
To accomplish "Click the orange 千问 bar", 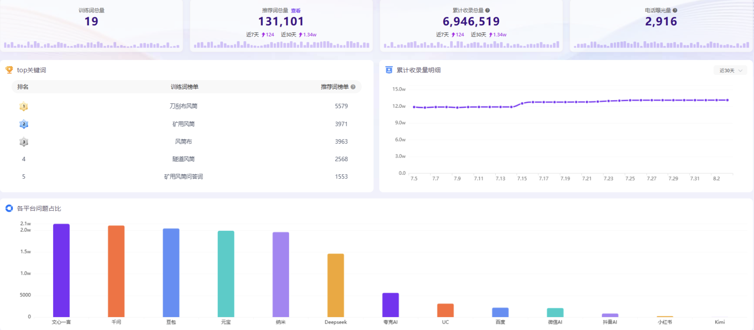I will point(116,271).
